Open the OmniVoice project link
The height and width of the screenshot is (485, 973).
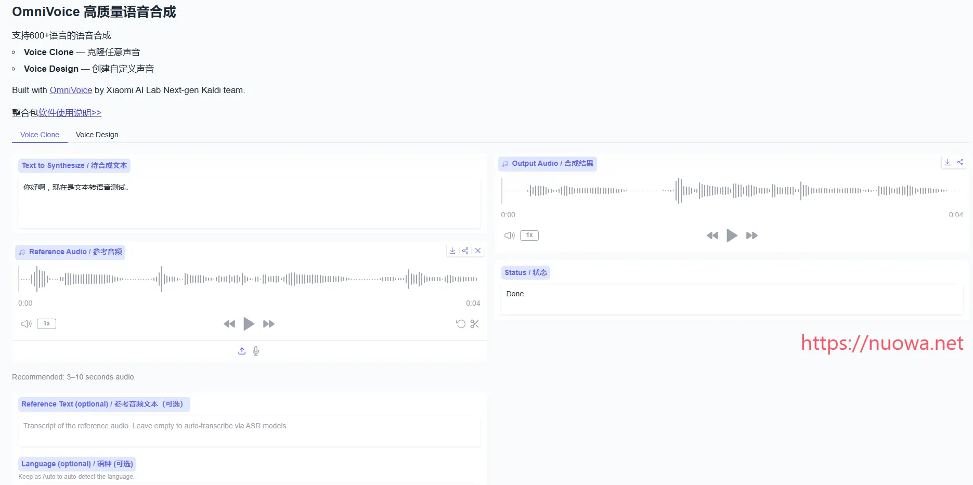pyautogui.click(x=71, y=90)
